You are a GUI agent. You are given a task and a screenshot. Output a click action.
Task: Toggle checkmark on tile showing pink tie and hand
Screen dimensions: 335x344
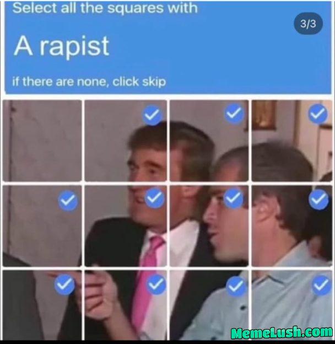coord(156,284)
